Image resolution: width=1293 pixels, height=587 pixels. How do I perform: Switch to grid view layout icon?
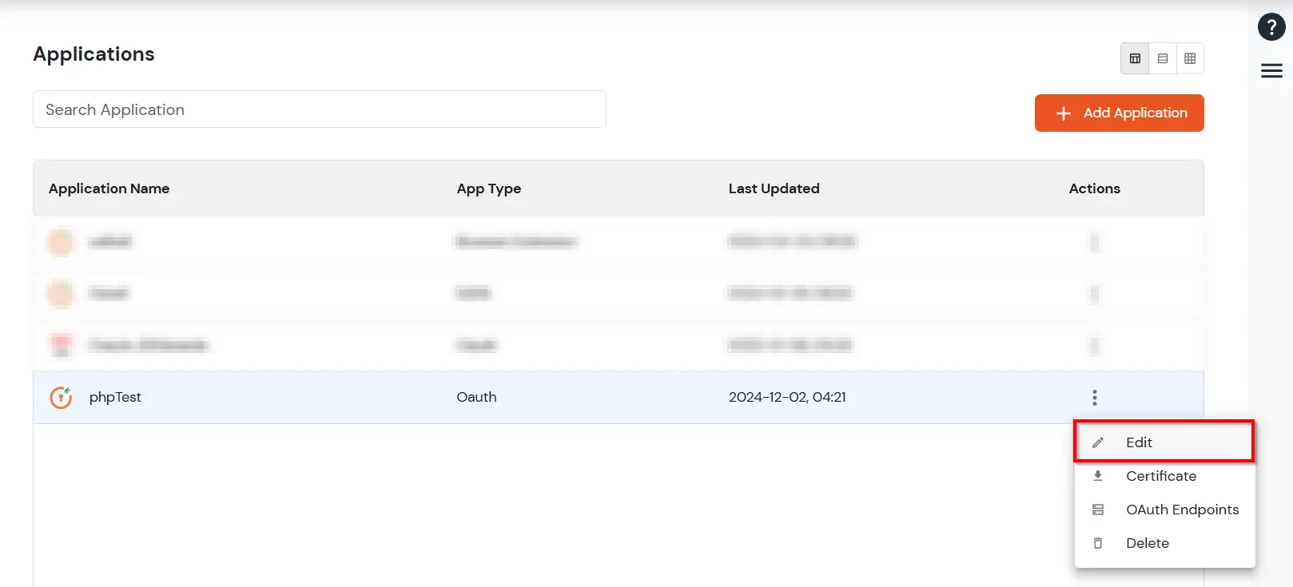click(1190, 58)
